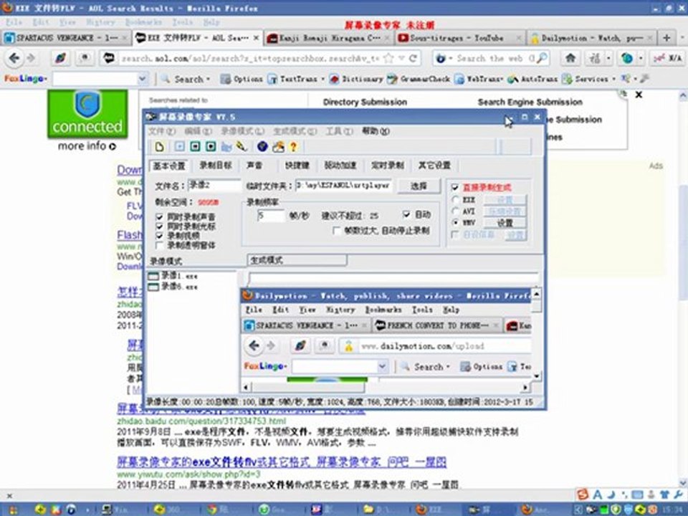Image resolution: width=688 pixels, height=516 pixels.
Task: Click the red Sogou S icon near the system tray
Action: [x=583, y=494]
